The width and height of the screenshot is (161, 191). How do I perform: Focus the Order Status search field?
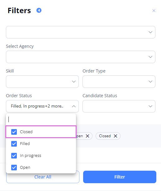(41, 119)
